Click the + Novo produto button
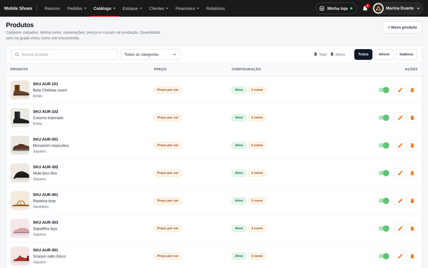428x268 pixels. [x=402, y=27]
